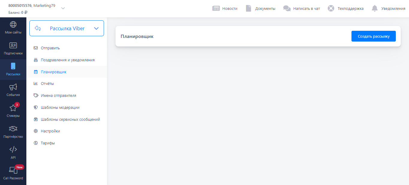This screenshot has height=185, width=409.
Task: Open API code brackets icon
Action: click(13, 149)
